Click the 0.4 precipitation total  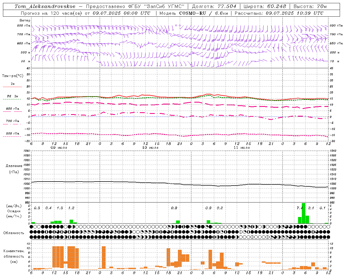tap(48, 208)
